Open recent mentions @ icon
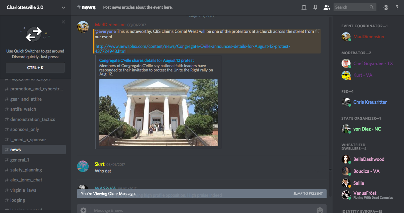The height and width of the screenshot is (213, 404). [386, 7]
